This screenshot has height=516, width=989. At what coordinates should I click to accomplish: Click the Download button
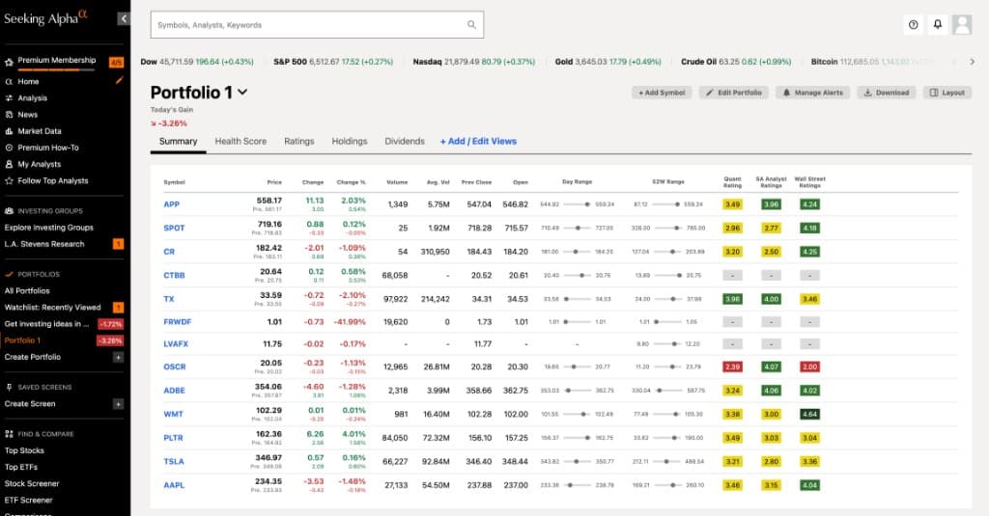pos(887,93)
